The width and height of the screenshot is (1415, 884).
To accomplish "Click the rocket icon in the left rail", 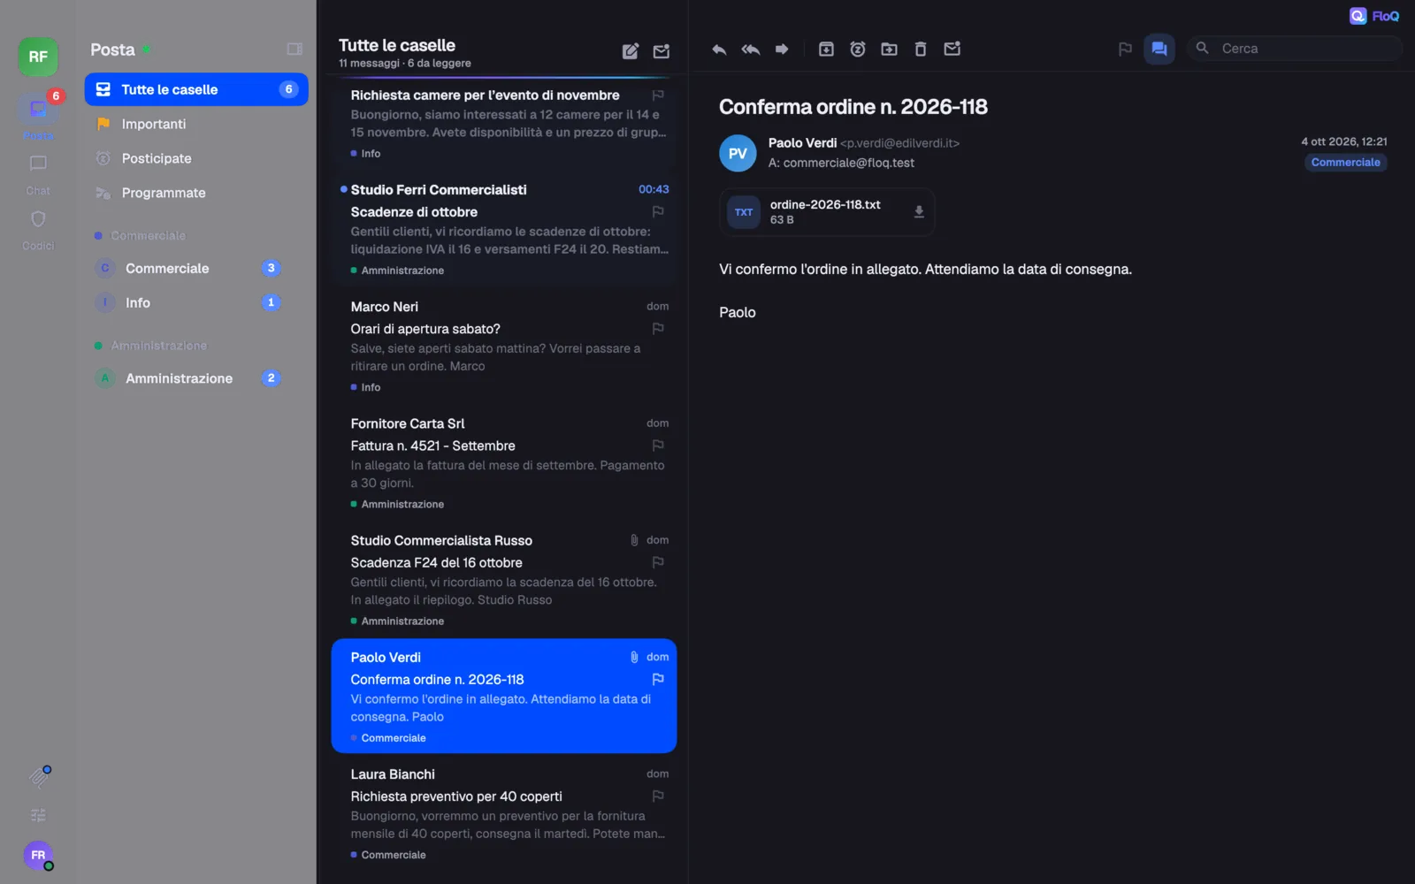I will (x=39, y=776).
